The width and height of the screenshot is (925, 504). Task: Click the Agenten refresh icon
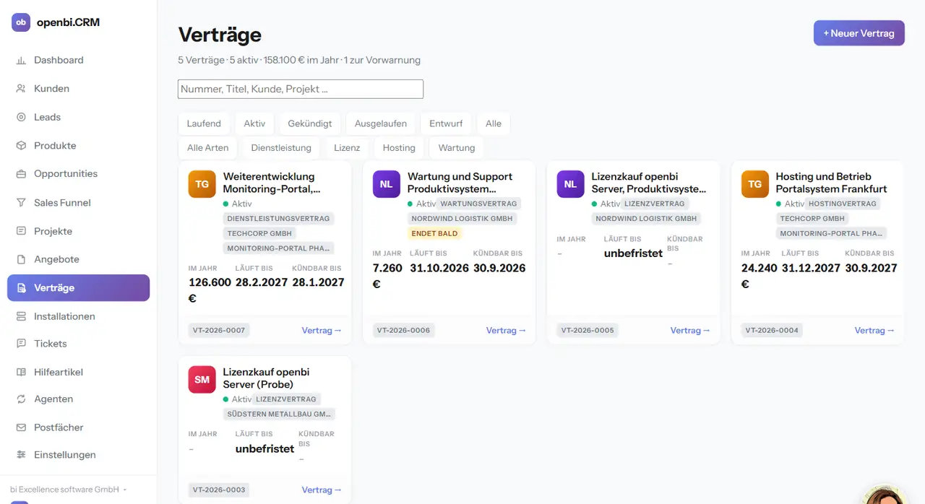pos(21,399)
